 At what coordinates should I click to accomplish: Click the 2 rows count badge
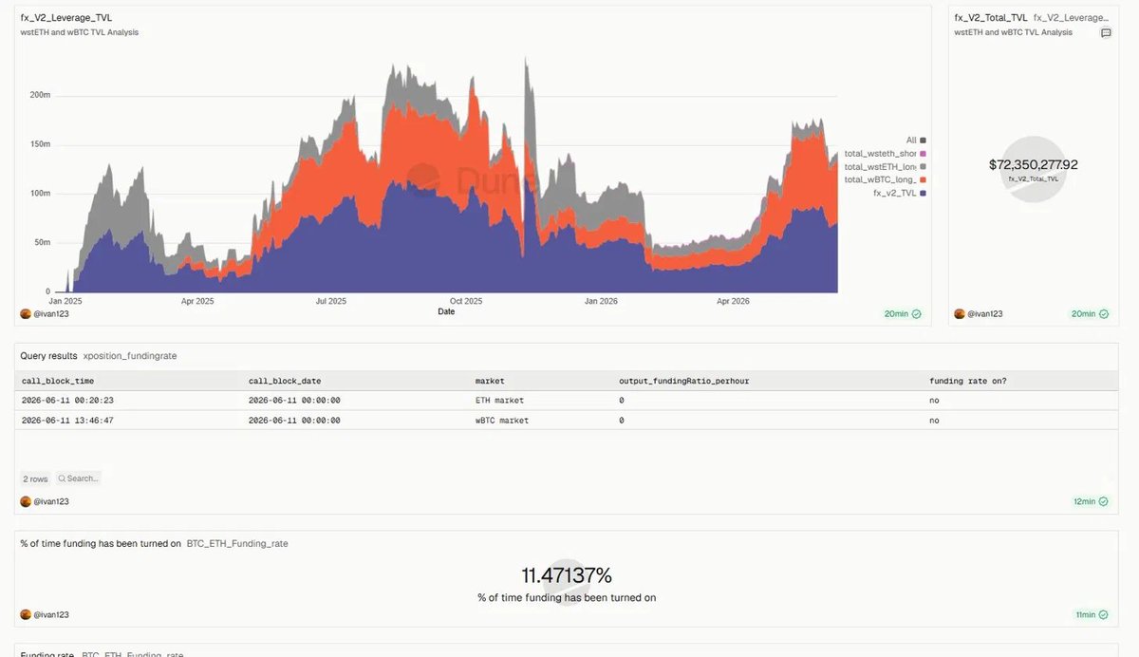point(35,479)
